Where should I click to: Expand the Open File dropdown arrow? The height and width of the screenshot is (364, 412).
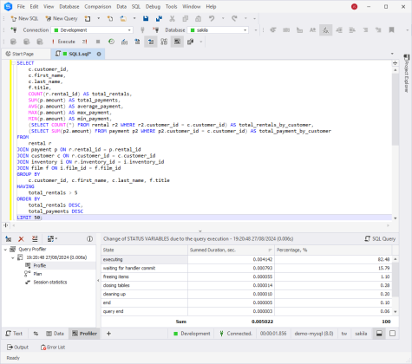pyautogui.click(x=134, y=18)
